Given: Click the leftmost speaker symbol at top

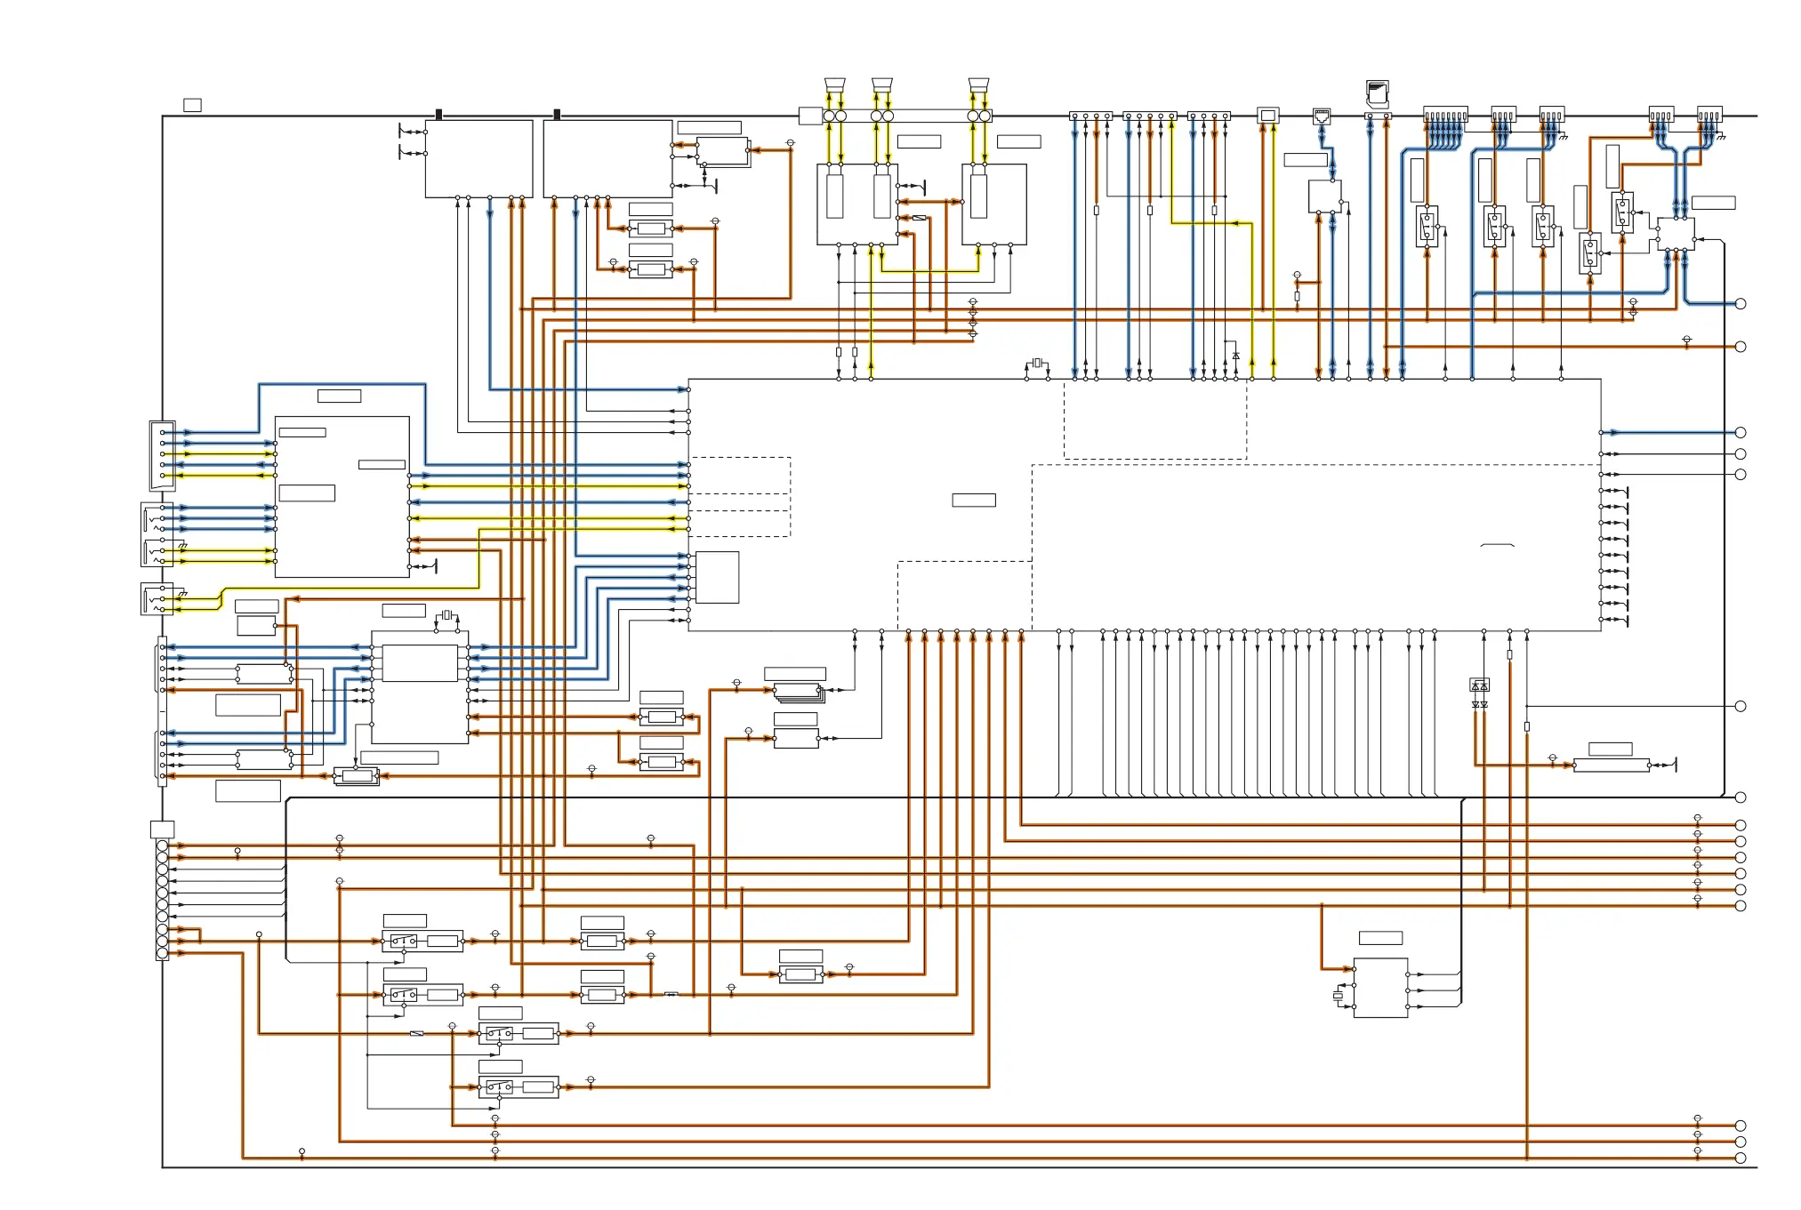Looking at the screenshot, I should [x=834, y=84].
